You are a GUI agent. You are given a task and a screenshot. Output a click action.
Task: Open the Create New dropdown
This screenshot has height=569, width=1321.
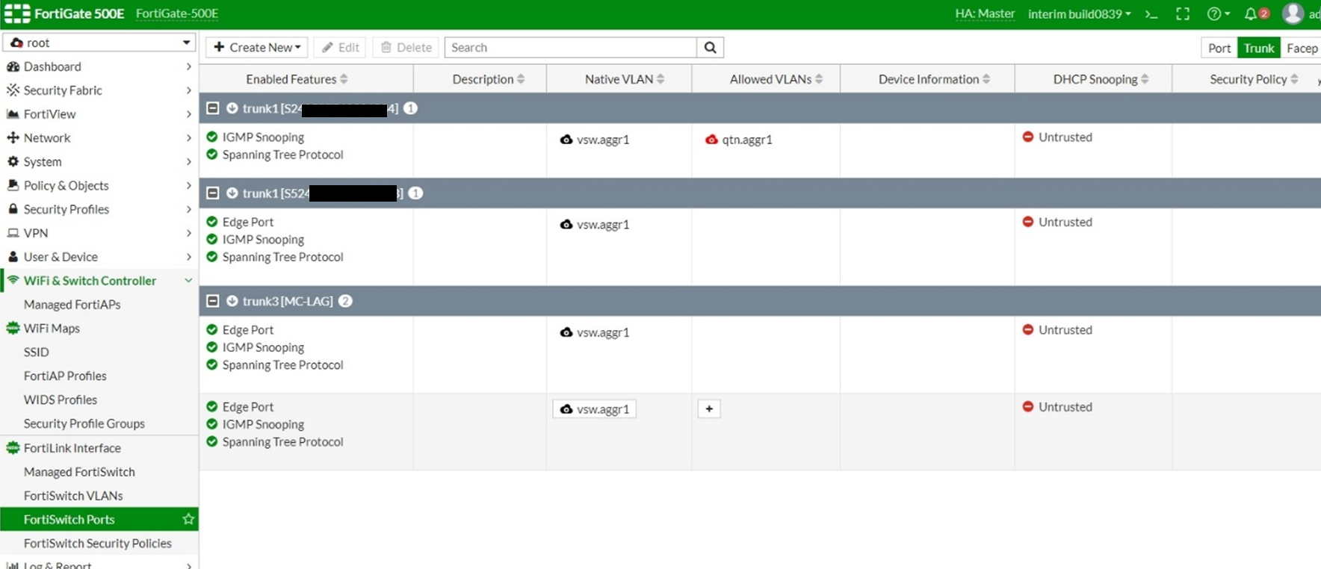257,48
